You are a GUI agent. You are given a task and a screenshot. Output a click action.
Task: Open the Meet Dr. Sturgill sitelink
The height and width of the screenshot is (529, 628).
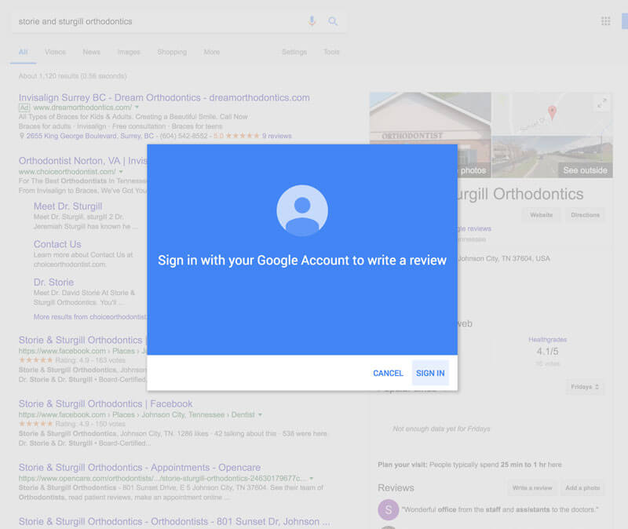[x=68, y=206]
